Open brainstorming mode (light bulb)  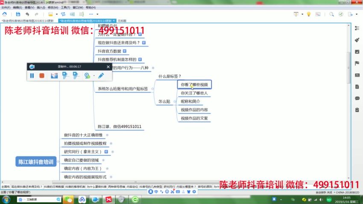point(309,14)
